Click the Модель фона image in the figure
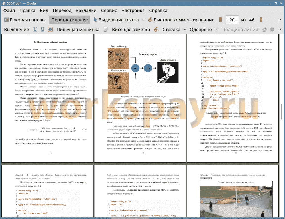Screen dimensions: 285x219 point(118,83)
